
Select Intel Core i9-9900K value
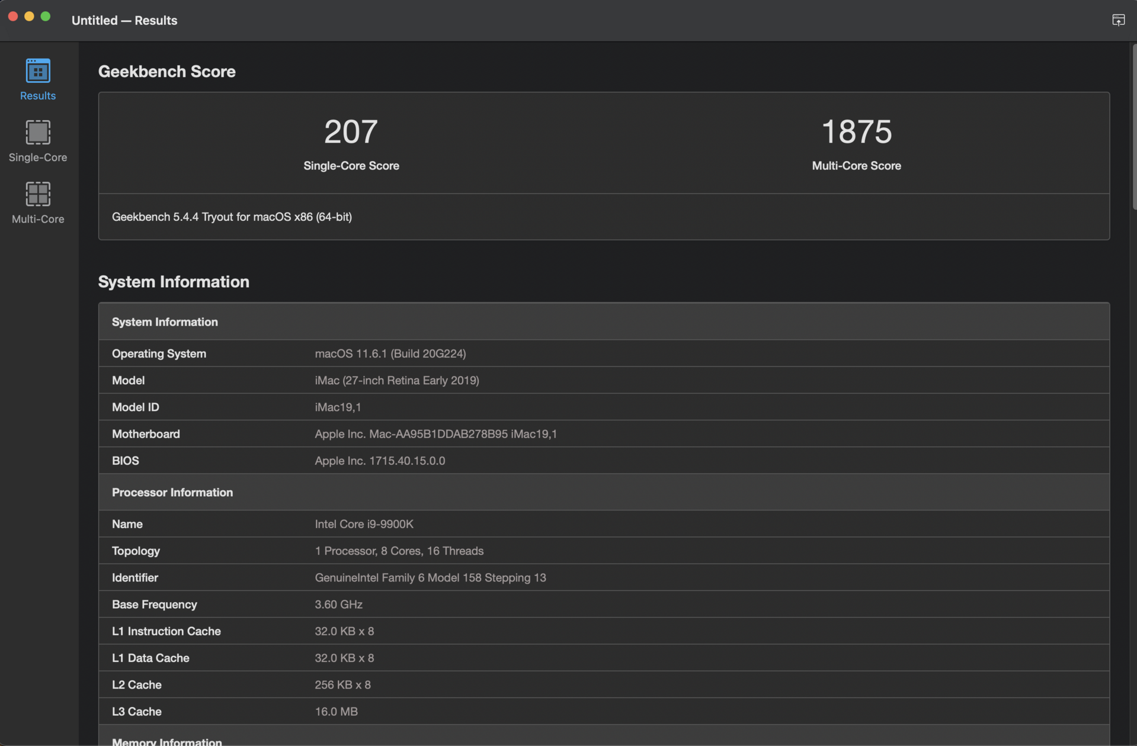click(364, 524)
